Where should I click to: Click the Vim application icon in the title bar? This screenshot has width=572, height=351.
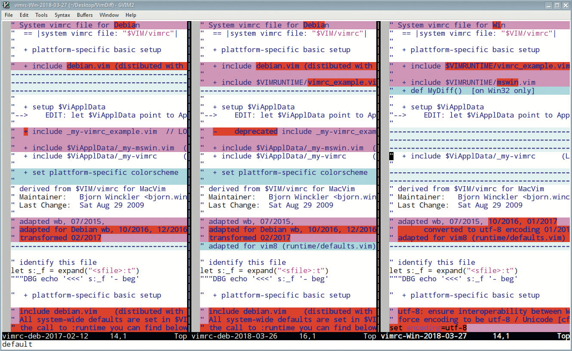(6, 5)
